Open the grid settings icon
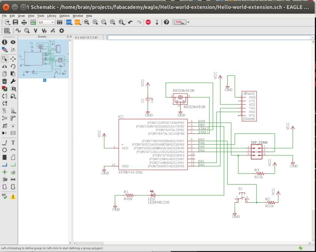Viewport: 316px width, 252px height. [7, 30]
